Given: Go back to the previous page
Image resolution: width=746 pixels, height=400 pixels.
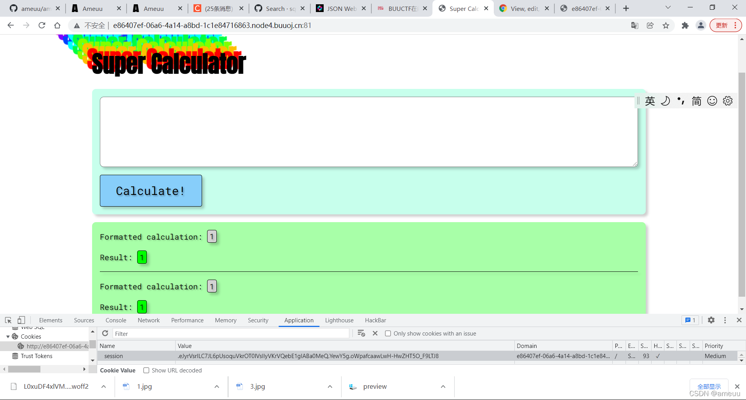Looking at the screenshot, I should point(10,25).
